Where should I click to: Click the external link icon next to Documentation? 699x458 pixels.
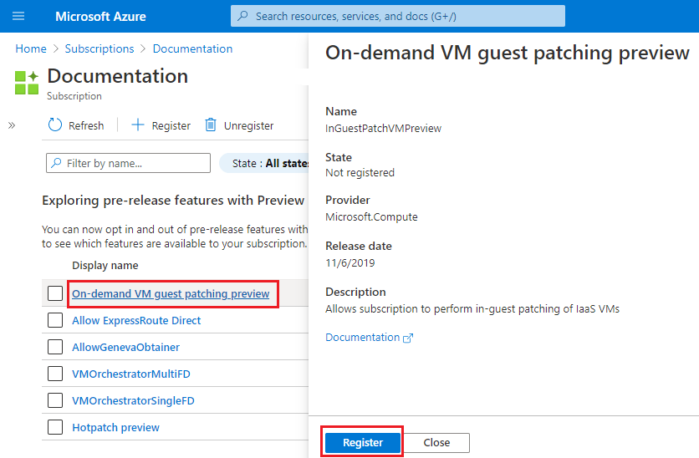pyautogui.click(x=408, y=338)
